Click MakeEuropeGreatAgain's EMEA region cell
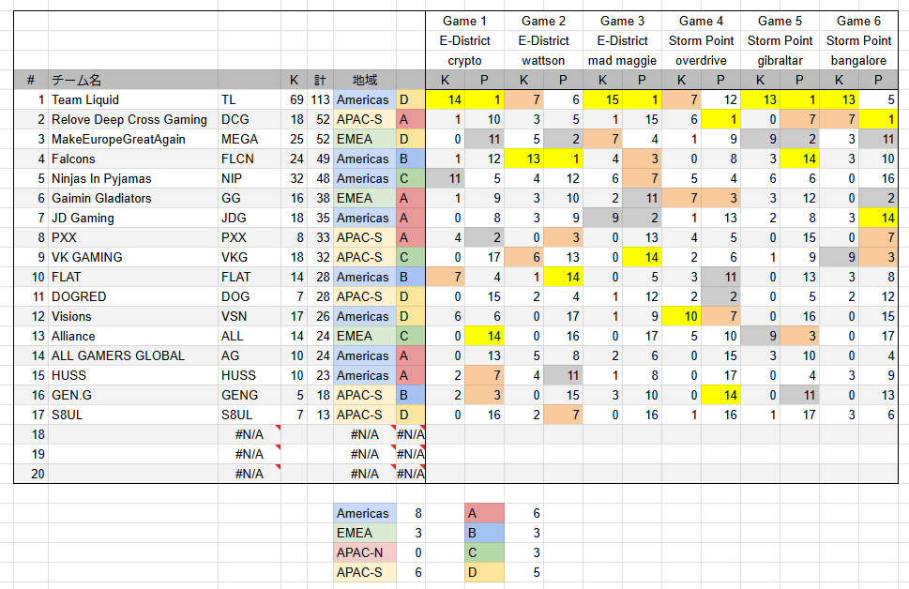909x589 pixels. (x=365, y=139)
